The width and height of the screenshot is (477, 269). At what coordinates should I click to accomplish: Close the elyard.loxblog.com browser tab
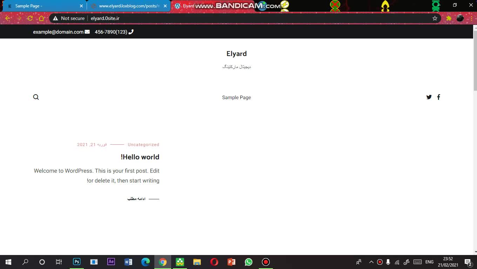tap(165, 6)
